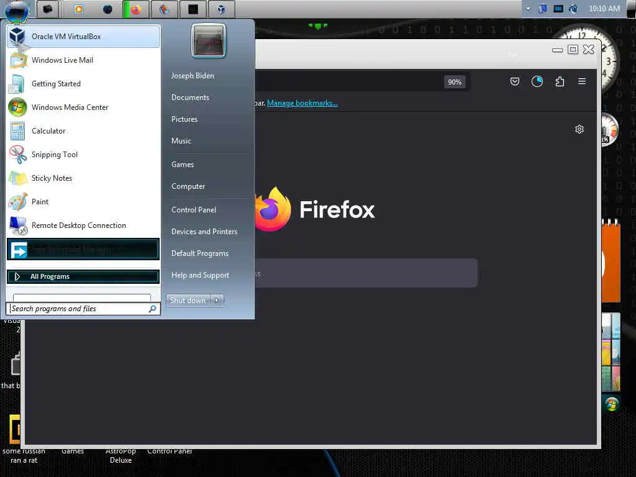
Task: Open Control Panel from Start menu
Action: (x=194, y=210)
